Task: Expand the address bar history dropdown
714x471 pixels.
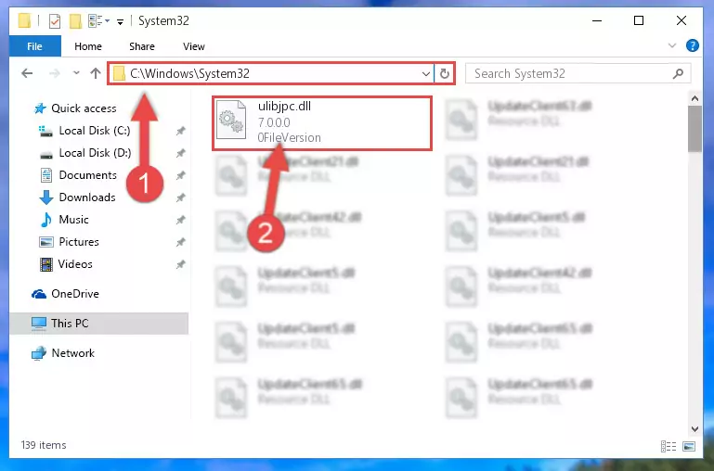Action: pos(426,73)
